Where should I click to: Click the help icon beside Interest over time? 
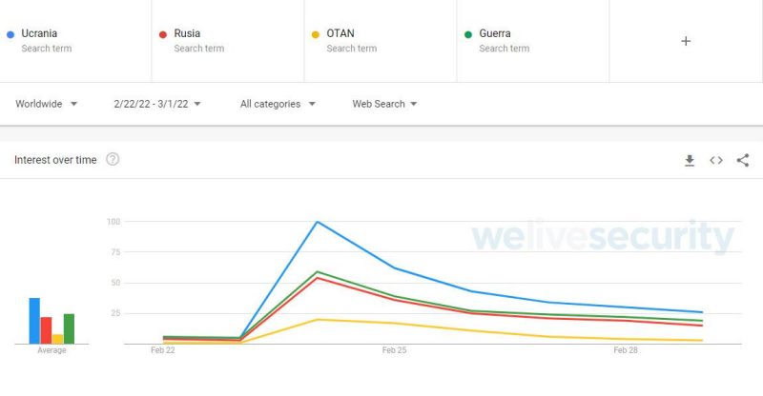(113, 160)
